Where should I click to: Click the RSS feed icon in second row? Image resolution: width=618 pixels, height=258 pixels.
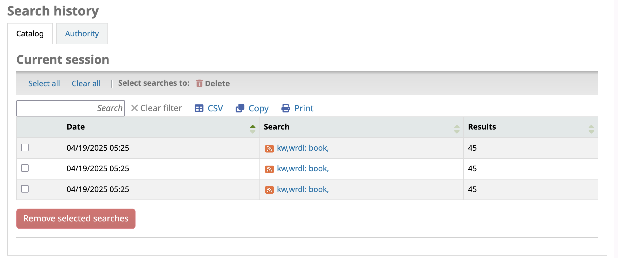(269, 169)
